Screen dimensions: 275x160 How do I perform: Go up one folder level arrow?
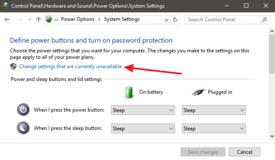pyautogui.click(x=39, y=20)
